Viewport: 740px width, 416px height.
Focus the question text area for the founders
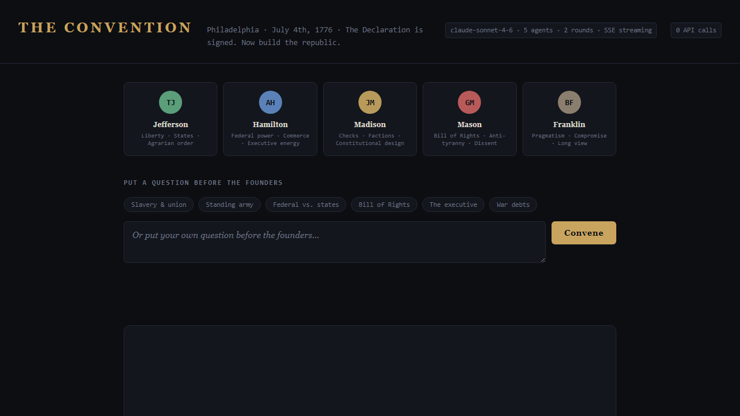335,242
